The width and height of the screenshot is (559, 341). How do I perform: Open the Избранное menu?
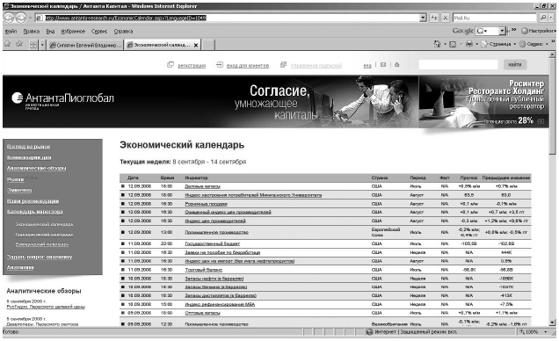pyautogui.click(x=73, y=32)
